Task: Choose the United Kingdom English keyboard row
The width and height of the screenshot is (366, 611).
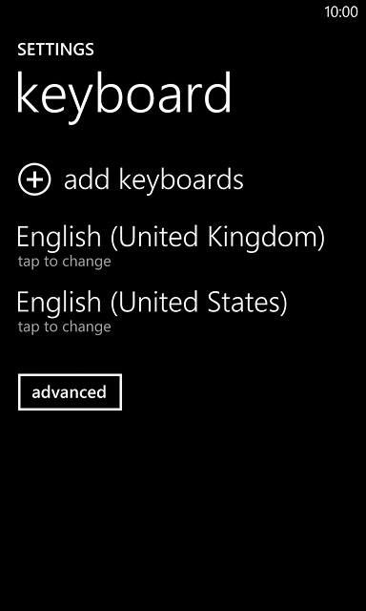Action: click(x=171, y=245)
